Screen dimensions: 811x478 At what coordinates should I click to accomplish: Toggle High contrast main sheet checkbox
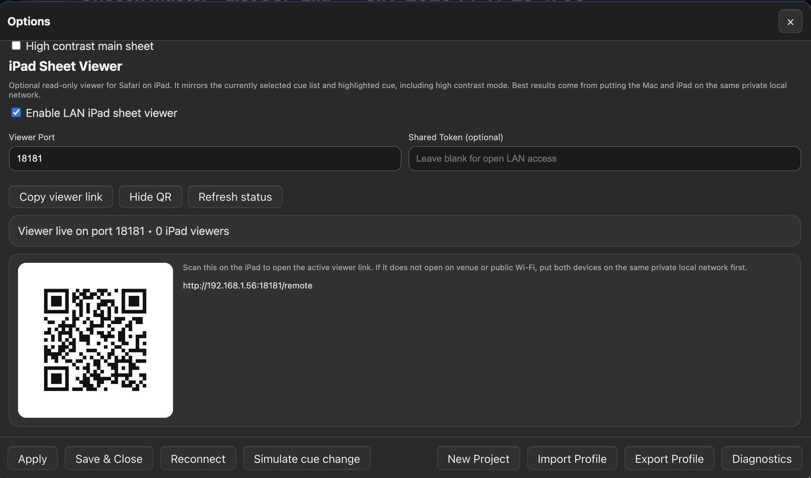point(16,46)
